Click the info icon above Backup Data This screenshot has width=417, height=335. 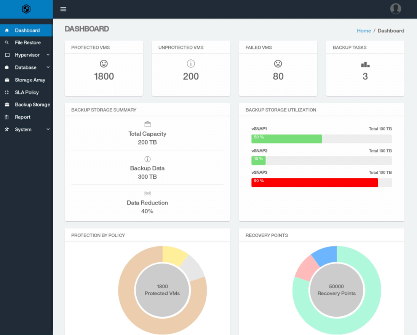(x=147, y=159)
